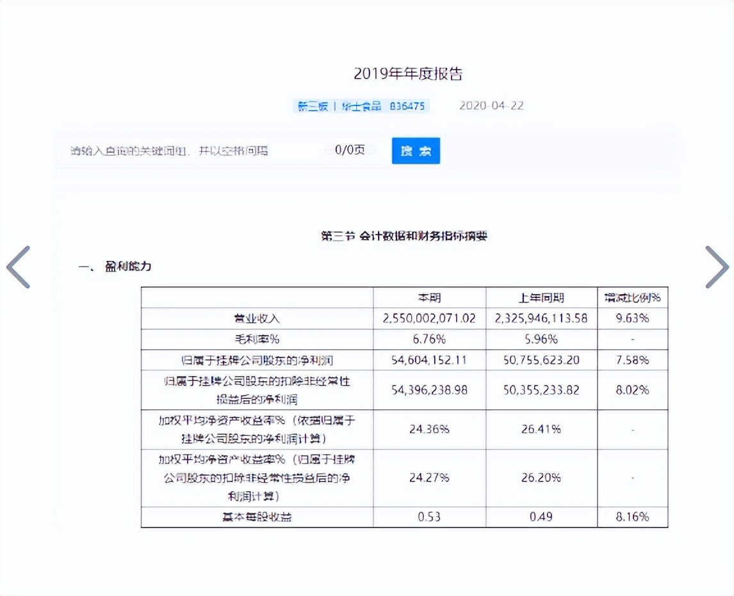The width and height of the screenshot is (734, 596).
Task: Click the 增减比例% column header
Action: (x=632, y=298)
